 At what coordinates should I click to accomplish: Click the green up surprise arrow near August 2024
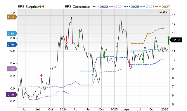(x=93, y=78)
